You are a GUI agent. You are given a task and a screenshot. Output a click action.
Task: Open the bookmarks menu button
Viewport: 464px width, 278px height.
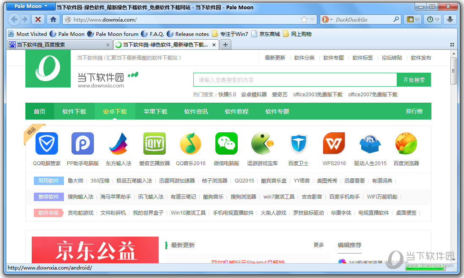click(413, 19)
